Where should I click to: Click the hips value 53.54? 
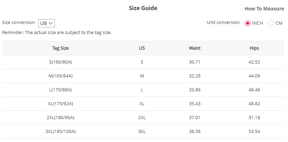coord(254,132)
